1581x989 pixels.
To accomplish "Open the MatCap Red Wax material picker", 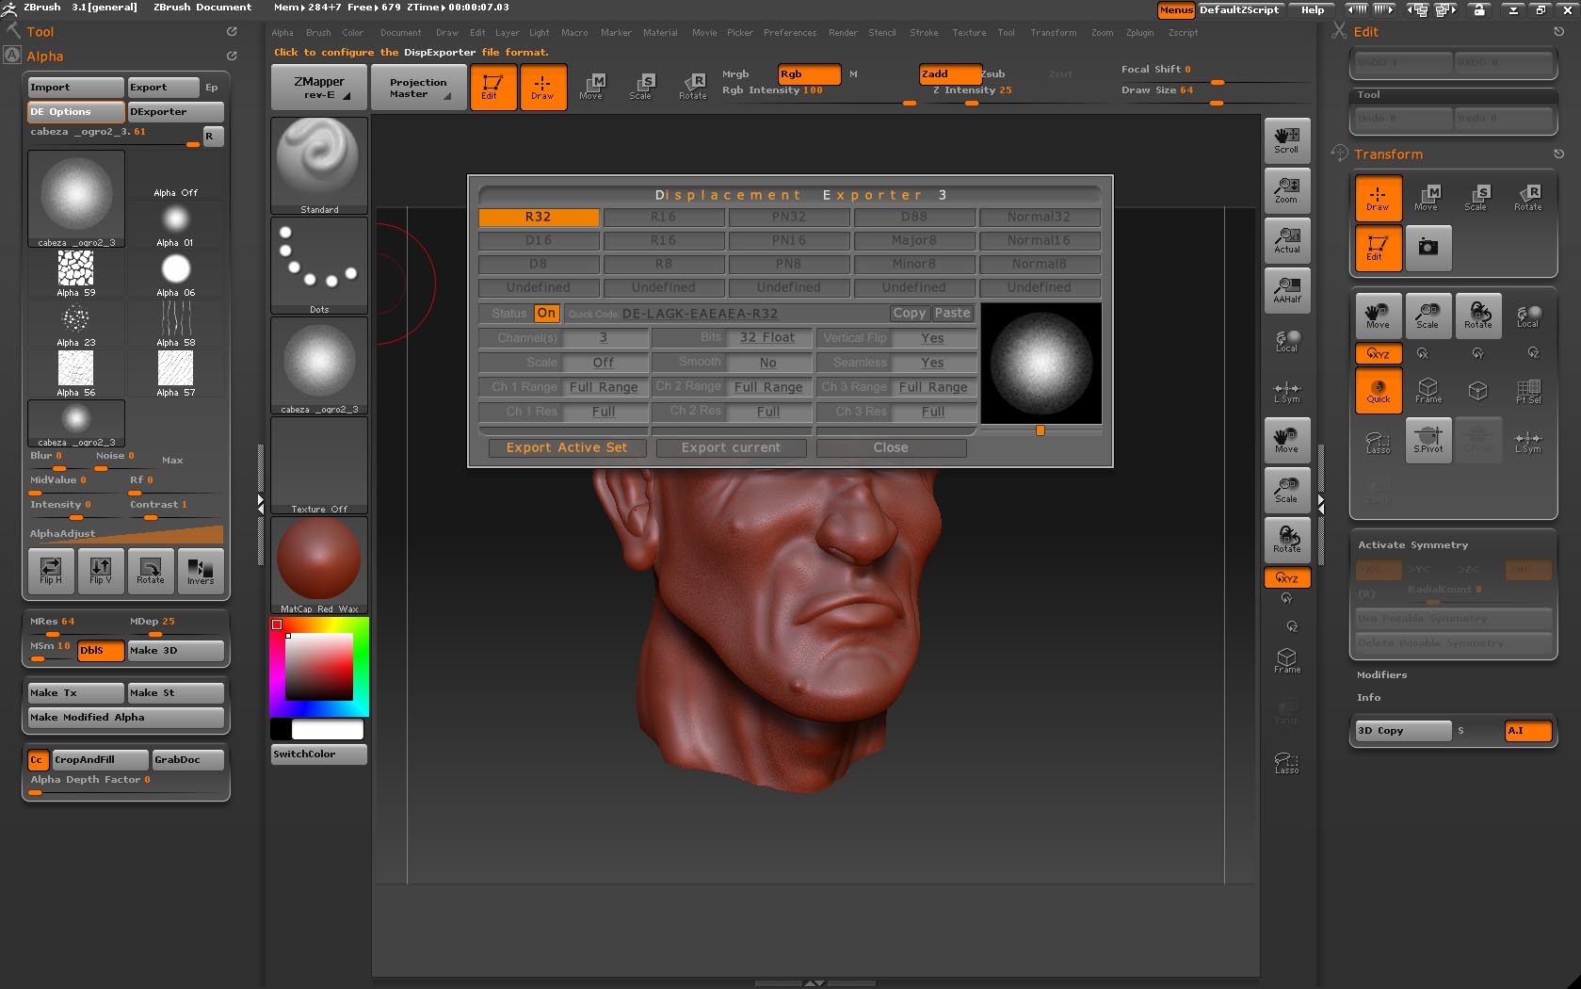I will click(319, 565).
